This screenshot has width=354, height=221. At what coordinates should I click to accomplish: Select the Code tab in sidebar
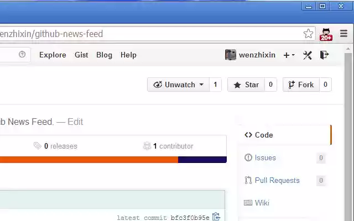click(x=285, y=135)
